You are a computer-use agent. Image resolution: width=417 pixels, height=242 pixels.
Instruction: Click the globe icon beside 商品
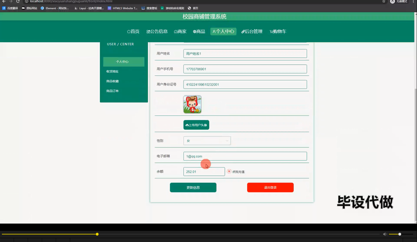[x=194, y=31]
